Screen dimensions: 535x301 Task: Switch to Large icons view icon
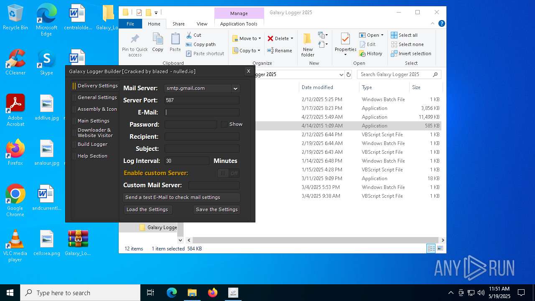click(x=440, y=248)
